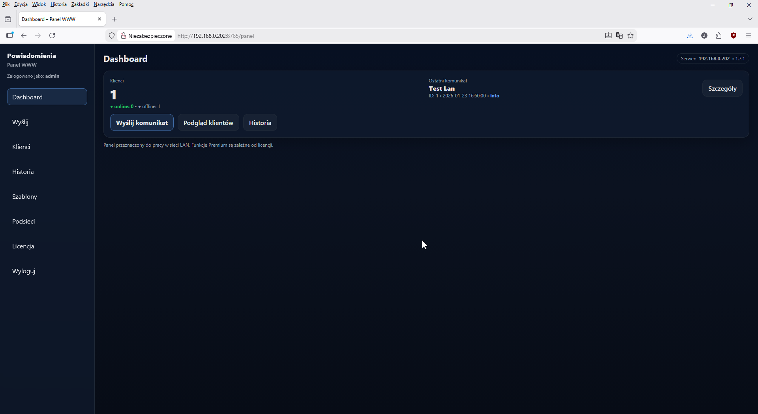The height and width of the screenshot is (414, 758).
Task: Click the Wyloguj sidebar entry
Action: [x=23, y=271]
